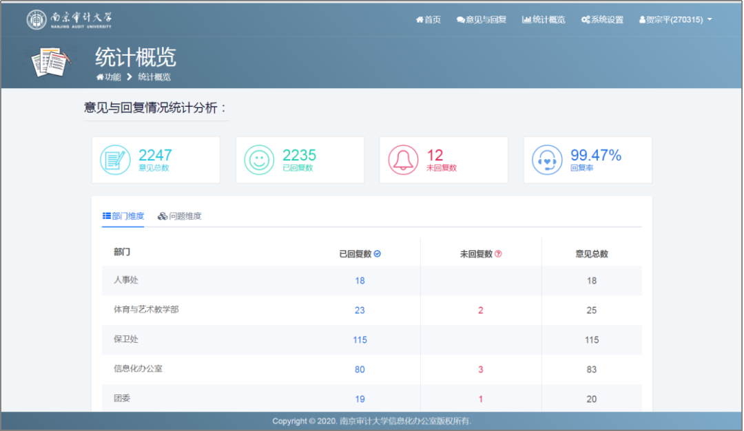Click the question mark icon beside 未回复数 header

coord(498,253)
